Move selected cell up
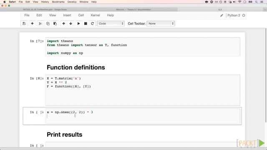Image resolution: width=267 pixels, height=150 pixels. click(x=64, y=23)
